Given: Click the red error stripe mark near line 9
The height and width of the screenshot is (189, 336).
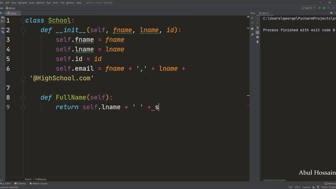Looking at the screenshot, I should point(248,106).
